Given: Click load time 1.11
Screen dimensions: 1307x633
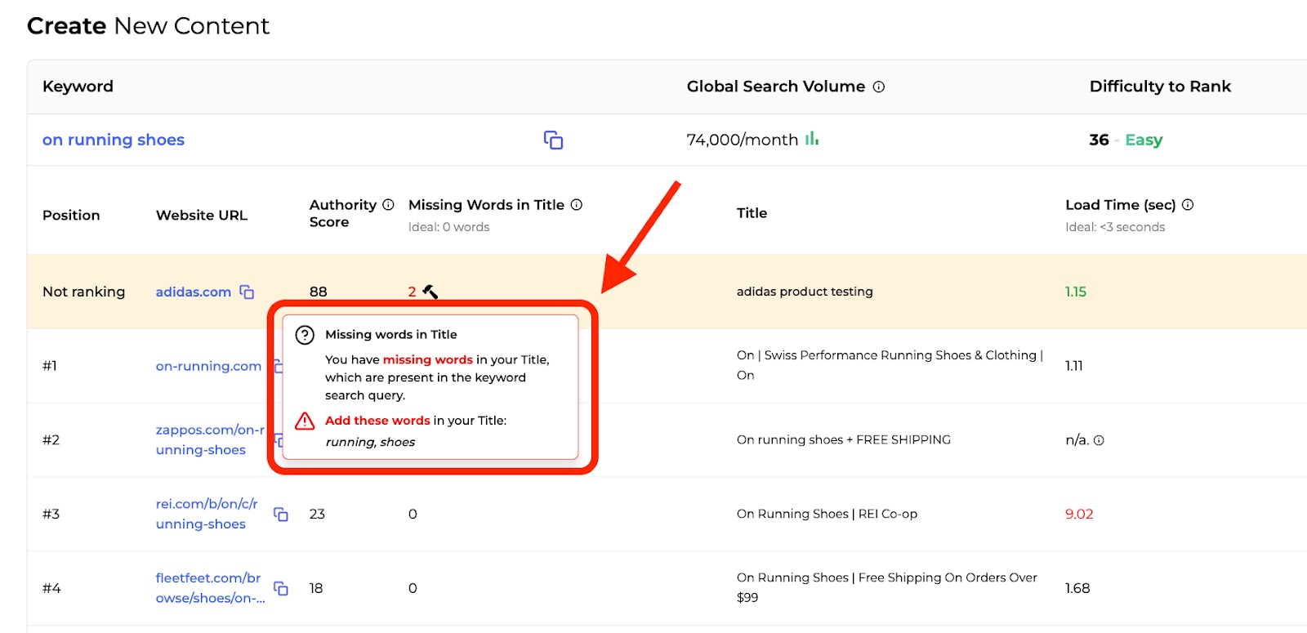Looking at the screenshot, I should point(1074,366).
